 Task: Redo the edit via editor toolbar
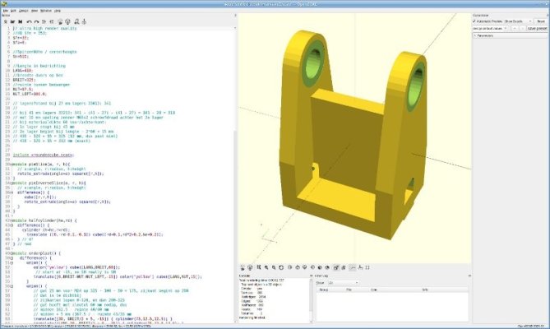coord(36,21)
